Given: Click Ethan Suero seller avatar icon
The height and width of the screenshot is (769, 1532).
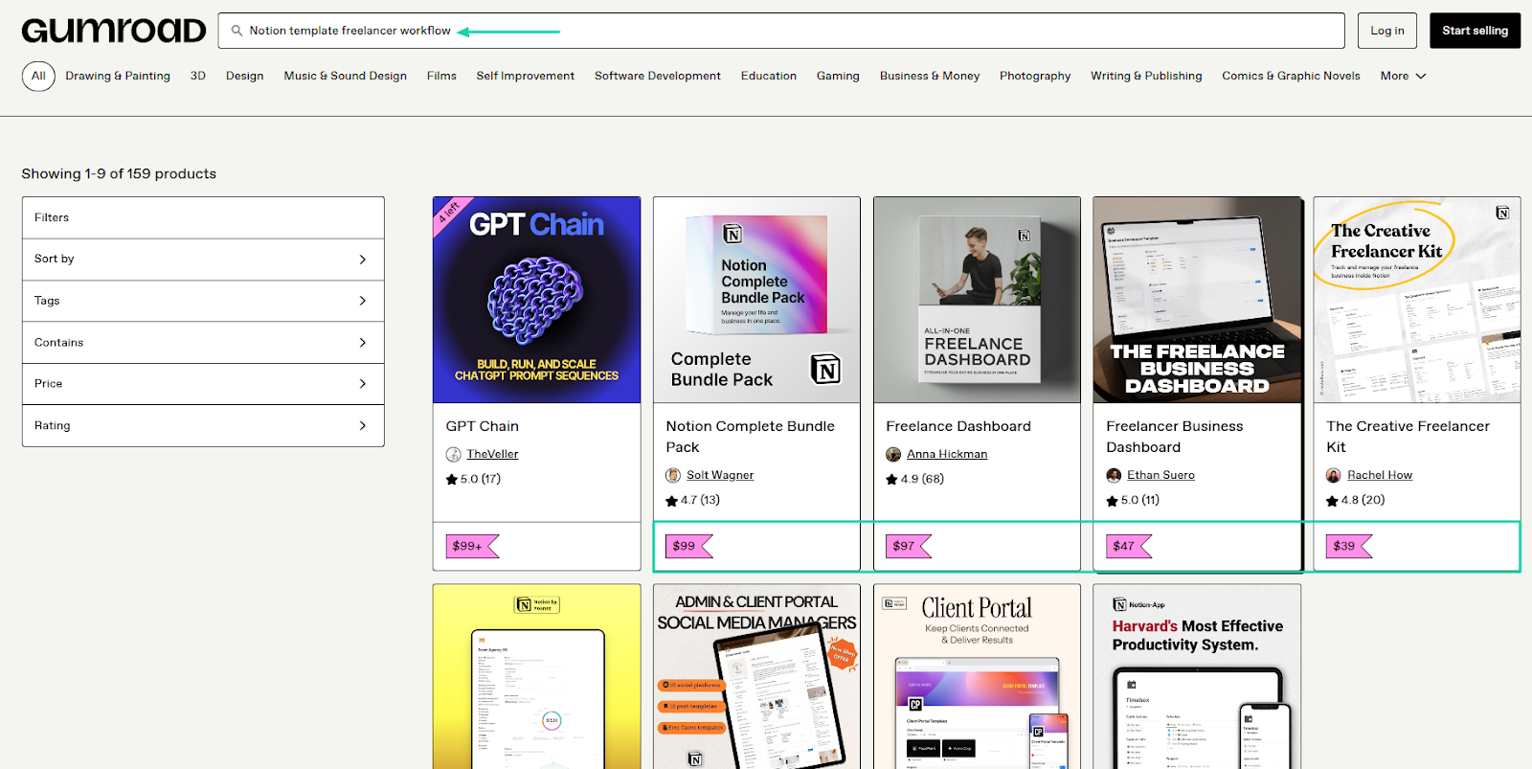Looking at the screenshot, I should pos(1114,475).
